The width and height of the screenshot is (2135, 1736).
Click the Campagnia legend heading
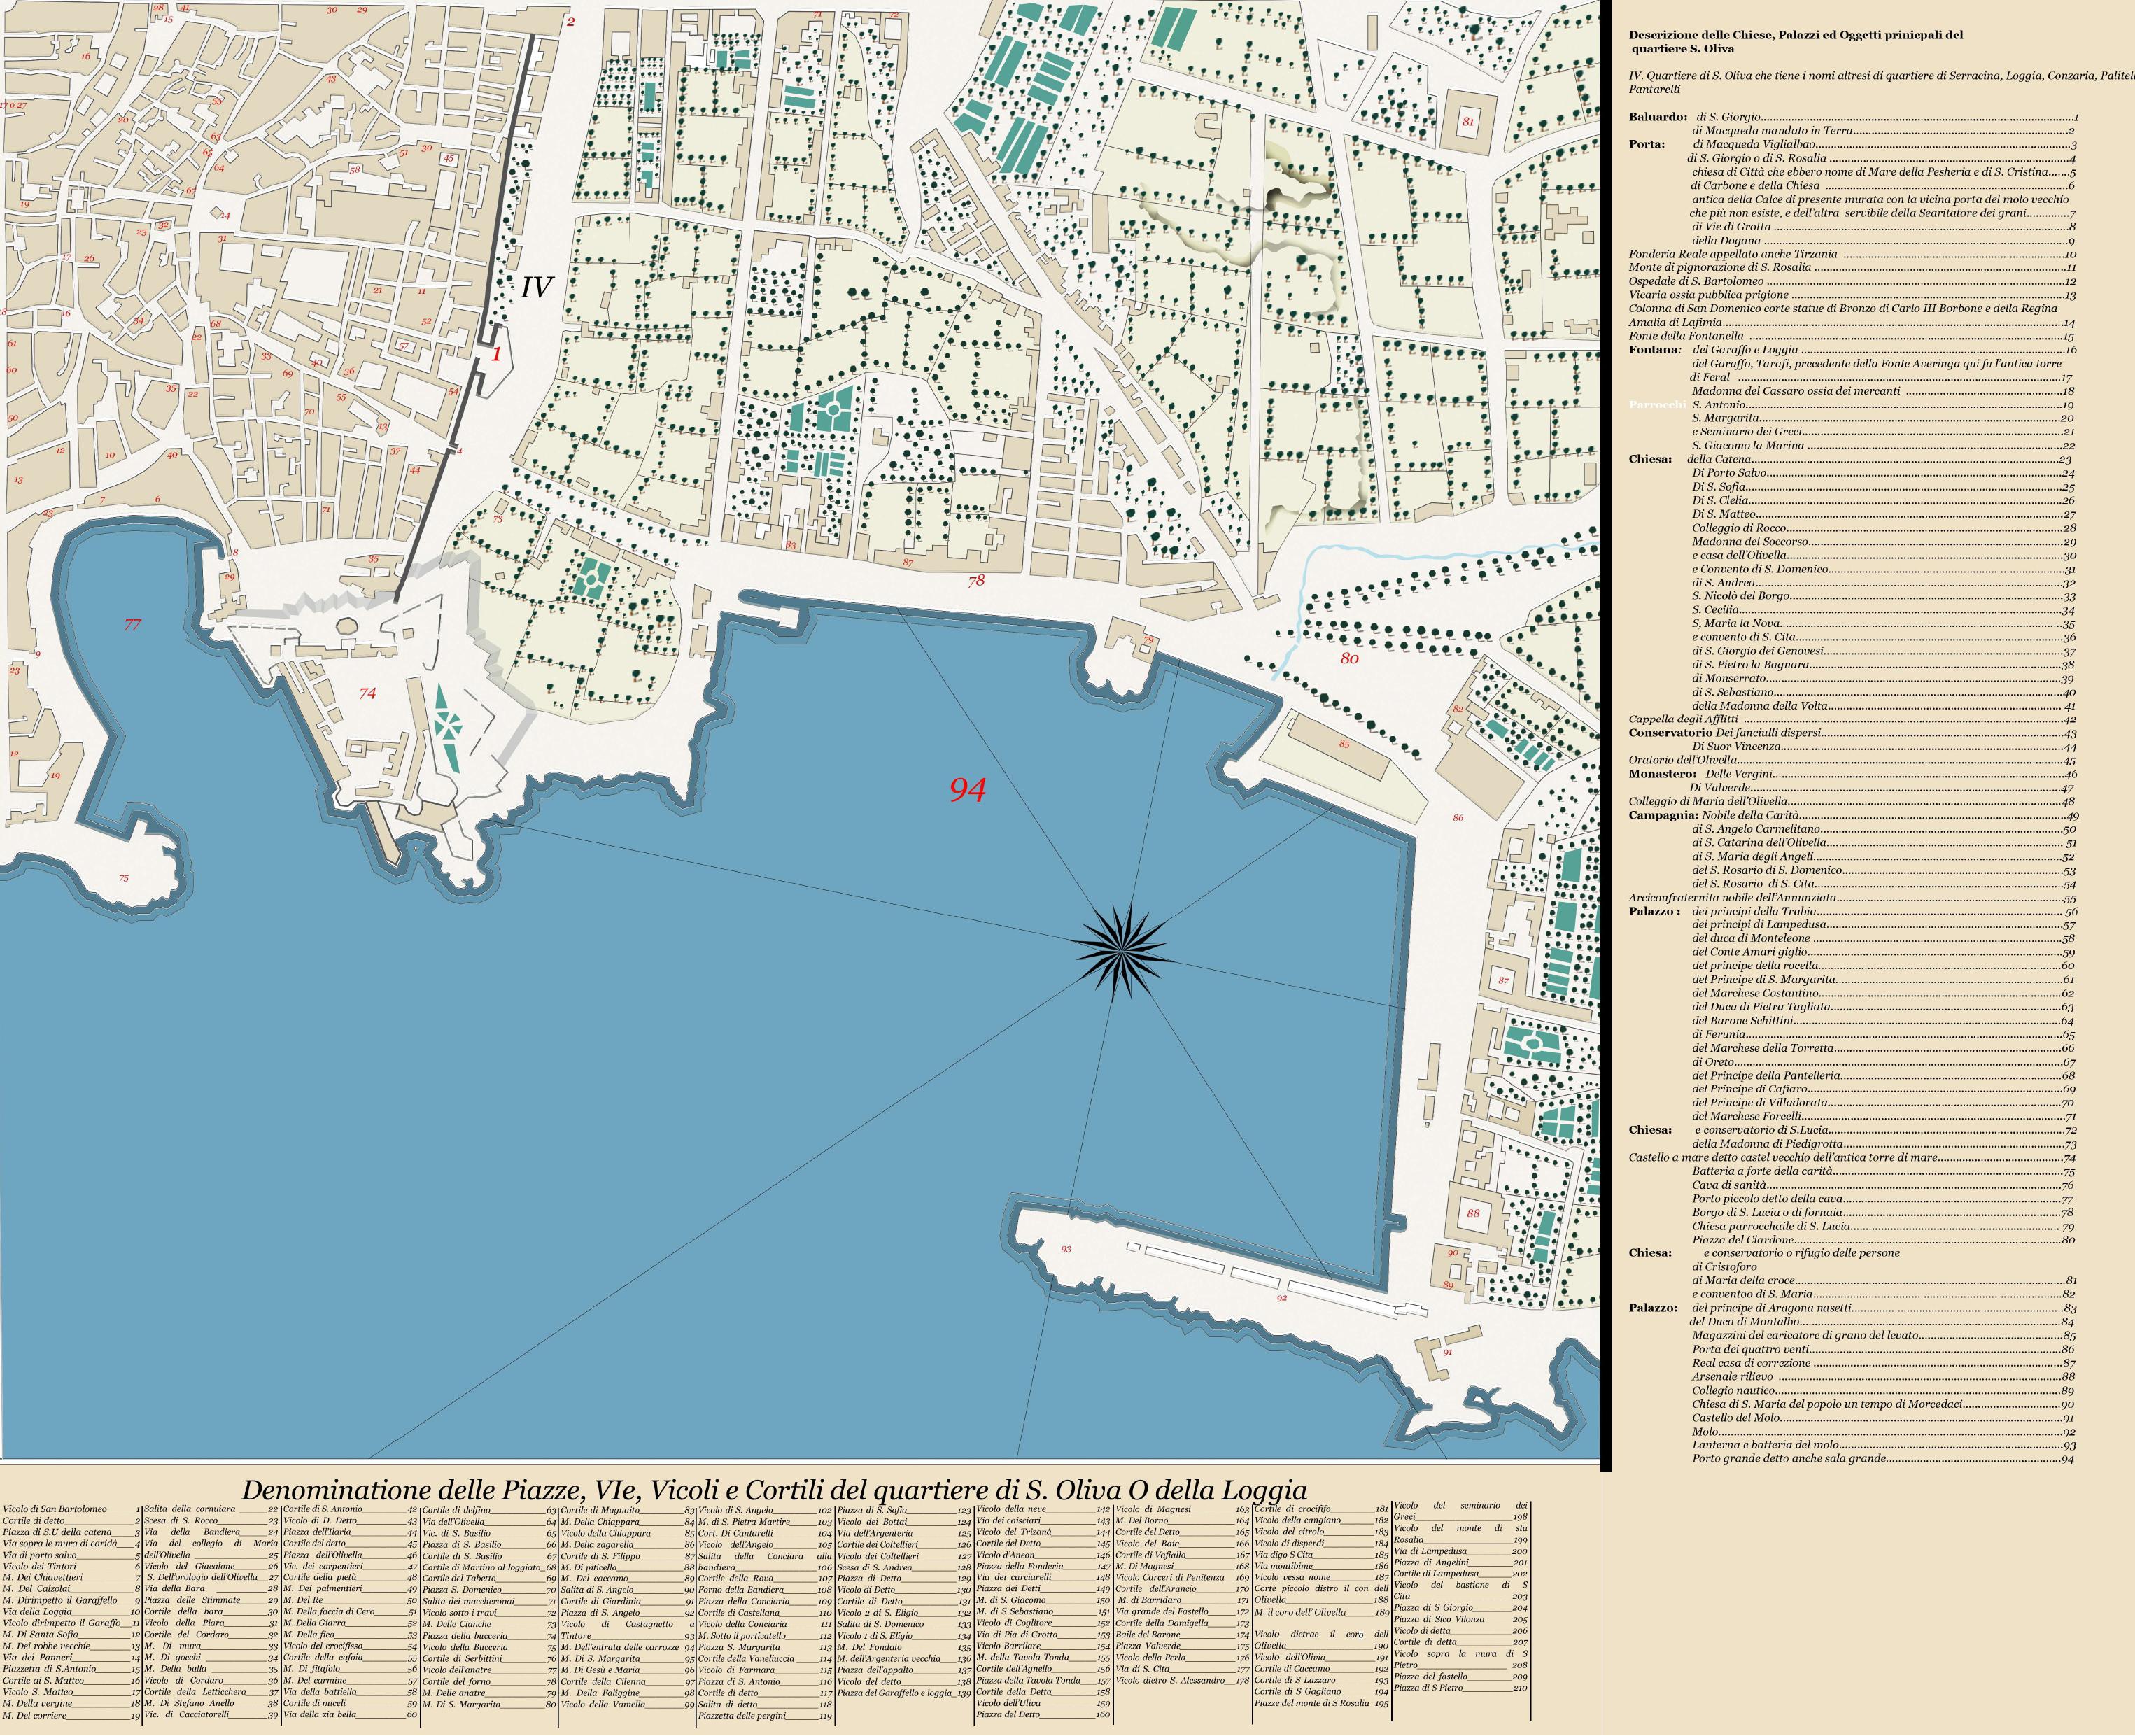click(1663, 815)
